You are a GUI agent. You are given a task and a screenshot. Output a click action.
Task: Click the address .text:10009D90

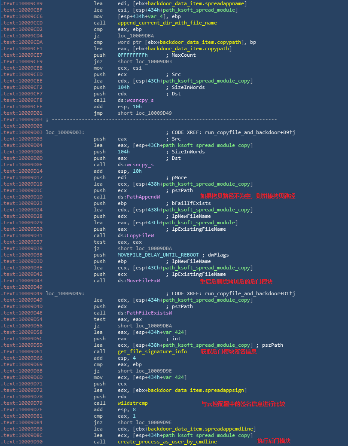point(22,442)
